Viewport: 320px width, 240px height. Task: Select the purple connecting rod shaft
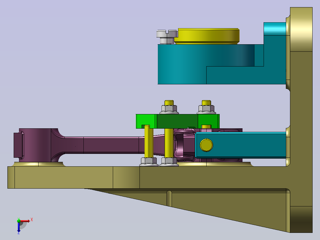click(111, 145)
